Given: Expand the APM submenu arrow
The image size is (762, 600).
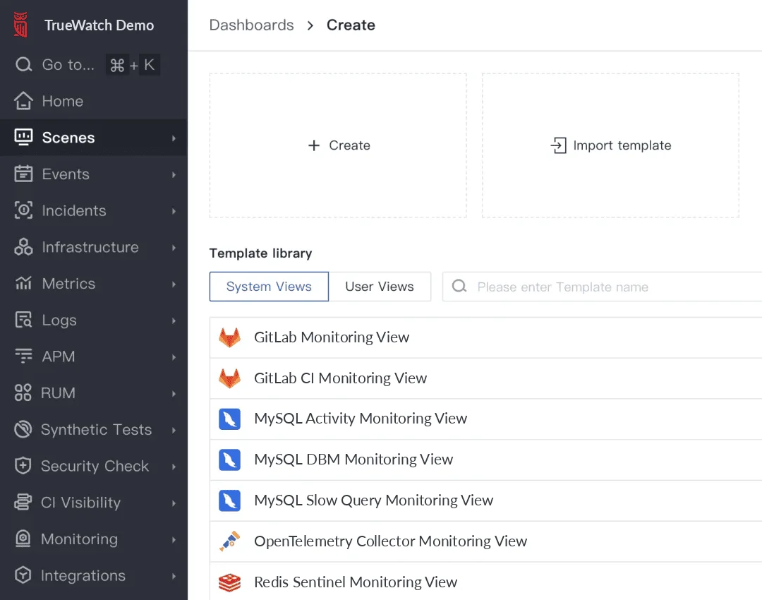Looking at the screenshot, I should [x=174, y=357].
